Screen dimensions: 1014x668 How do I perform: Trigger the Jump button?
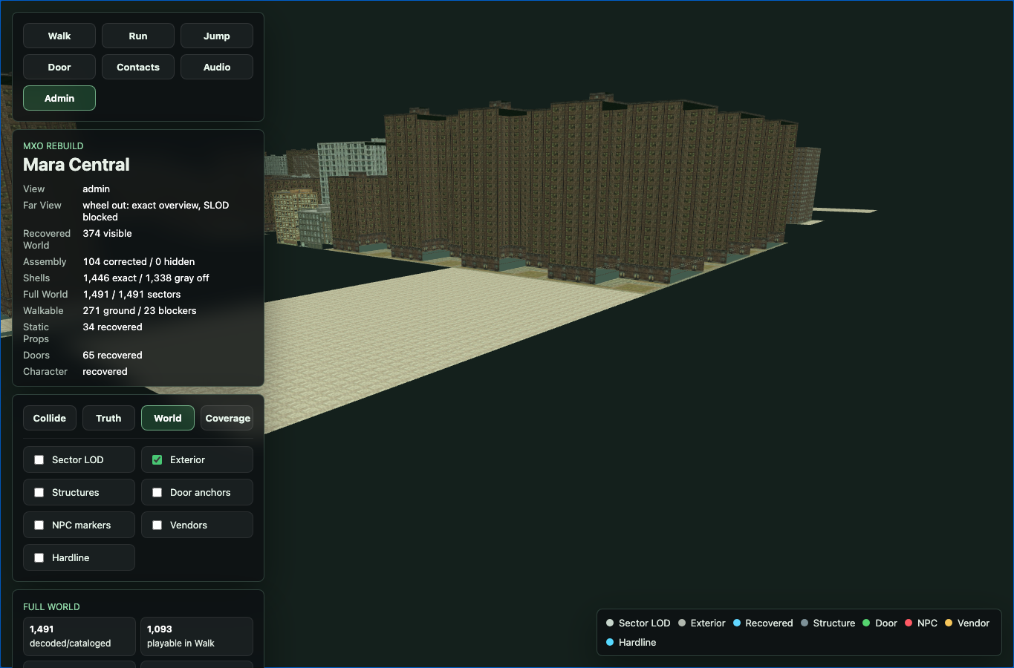coord(217,36)
